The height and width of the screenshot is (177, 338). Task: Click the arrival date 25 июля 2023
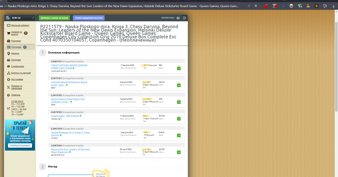click(126, 149)
